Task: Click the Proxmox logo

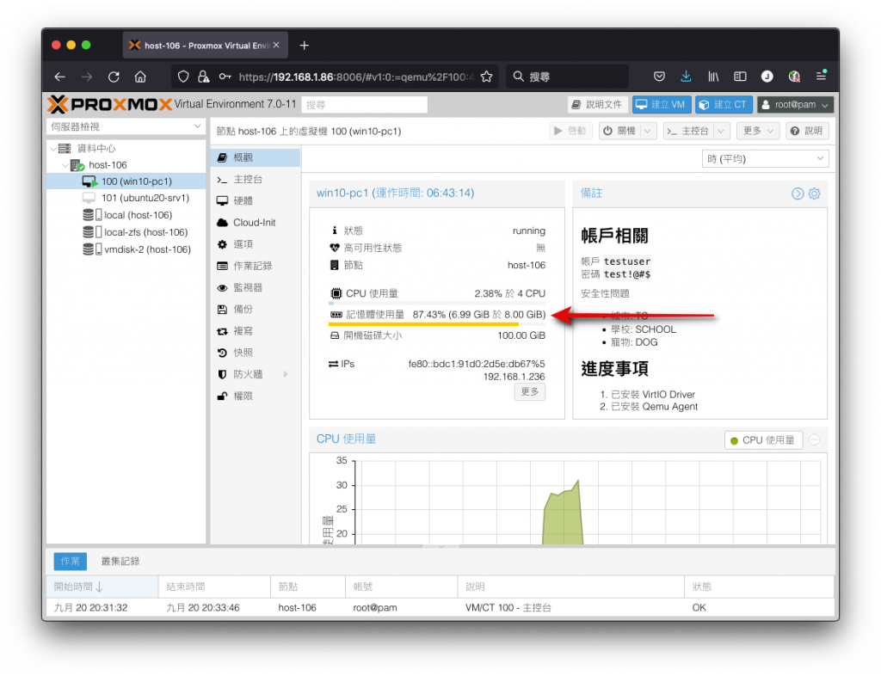Action: [109, 104]
